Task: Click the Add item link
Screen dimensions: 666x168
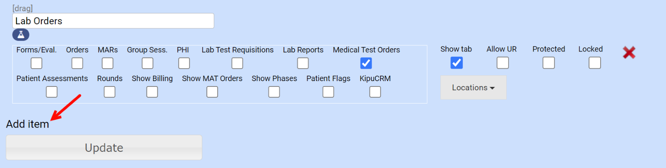Action: [x=27, y=124]
